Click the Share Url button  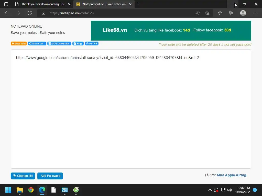click(37, 43)
